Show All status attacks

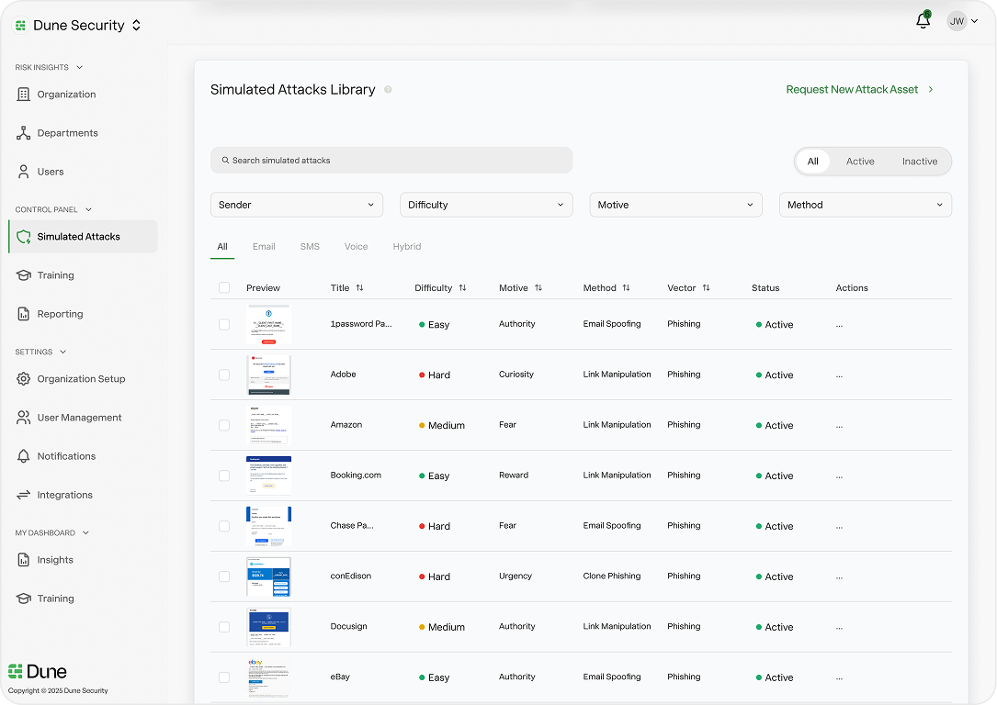pyautogui.click(x=812, y=162)
